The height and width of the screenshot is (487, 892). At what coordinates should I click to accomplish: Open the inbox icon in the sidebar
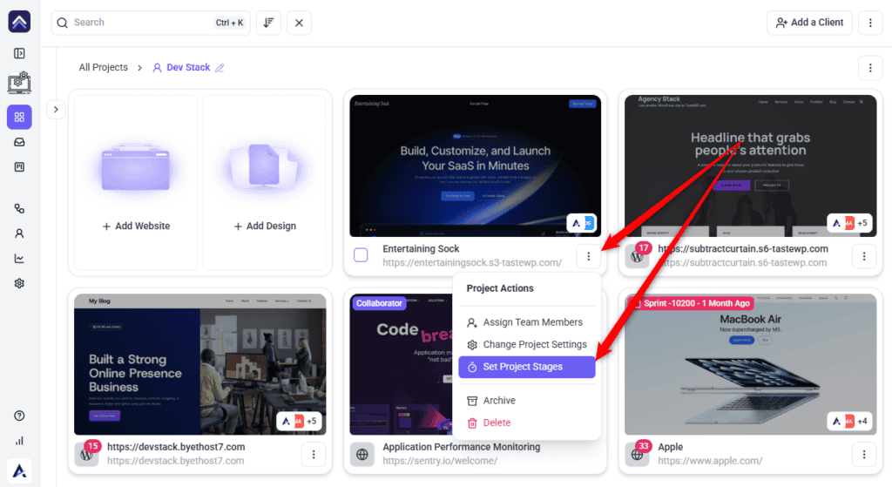point(19,142)
